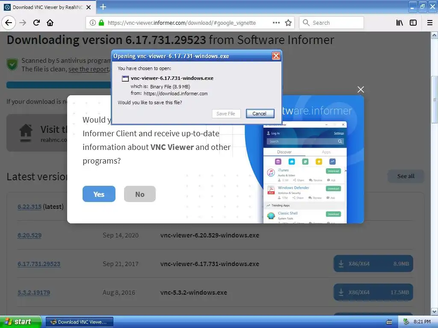
Task: Click the house icon beside Visit
Action: 26,133
